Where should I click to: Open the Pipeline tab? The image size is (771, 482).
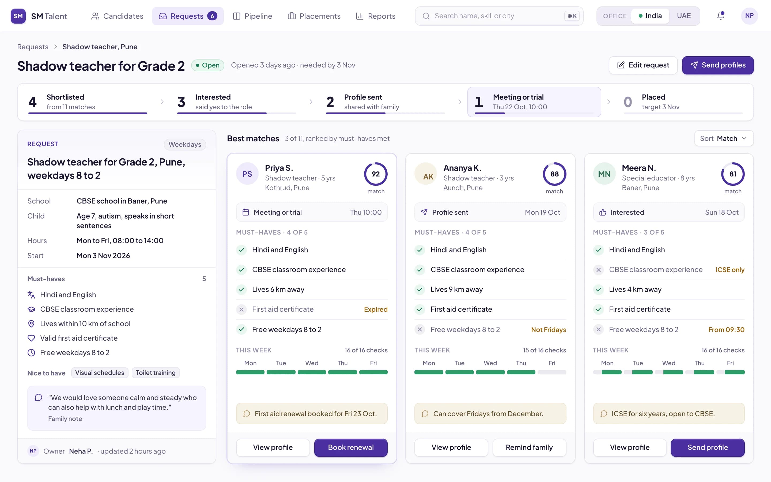pyautogui.click(x=253, y=16)
